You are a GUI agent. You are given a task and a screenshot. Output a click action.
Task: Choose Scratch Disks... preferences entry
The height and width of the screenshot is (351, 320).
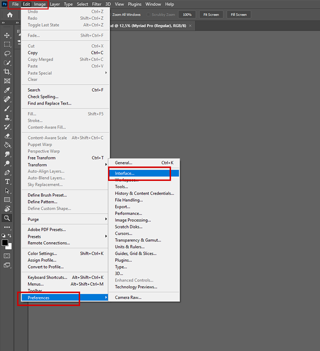pos(144,227)
